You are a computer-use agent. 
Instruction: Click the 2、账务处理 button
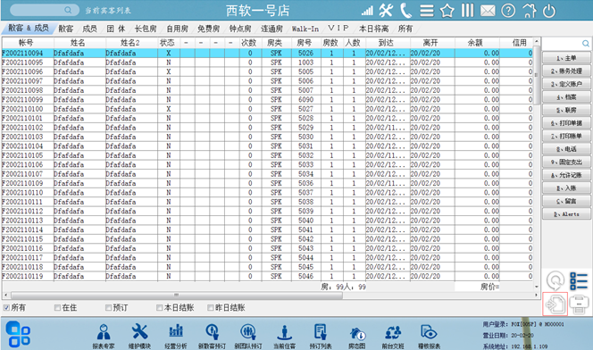pos(566,71)
